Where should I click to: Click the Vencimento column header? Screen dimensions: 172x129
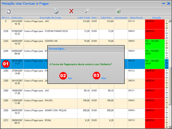[x=121, y=17]
